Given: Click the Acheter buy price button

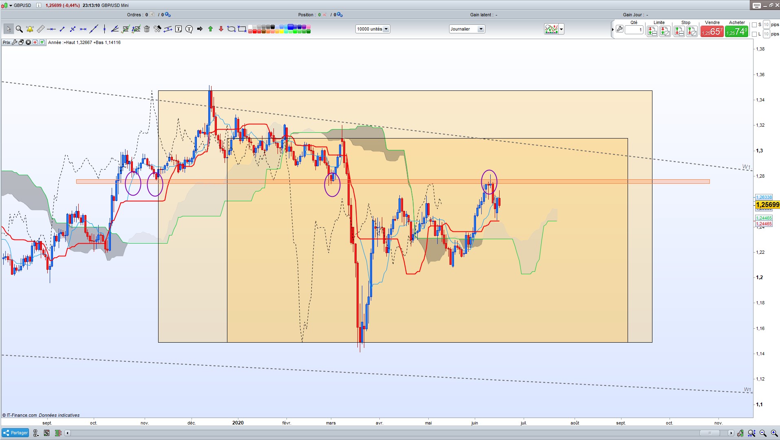Looking at the screenshot, I should (x=736, y=32).
